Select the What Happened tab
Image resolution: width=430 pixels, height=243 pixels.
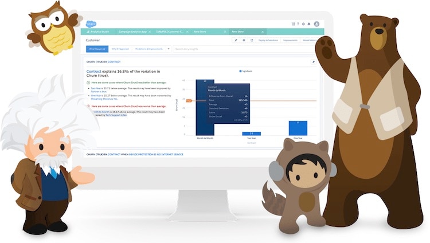click(95, 49)
